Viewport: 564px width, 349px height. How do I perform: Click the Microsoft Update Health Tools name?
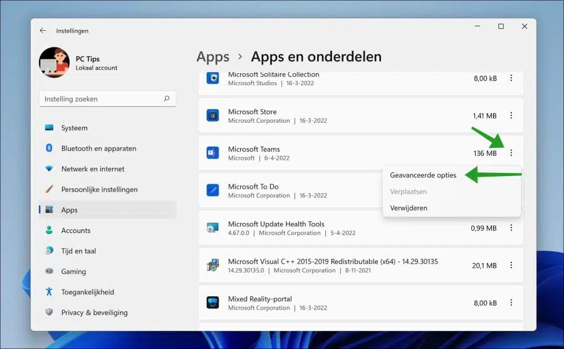click(x=276, y=224)
